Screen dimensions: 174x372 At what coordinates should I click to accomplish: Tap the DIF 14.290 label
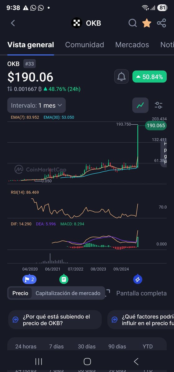coord(21,224)
